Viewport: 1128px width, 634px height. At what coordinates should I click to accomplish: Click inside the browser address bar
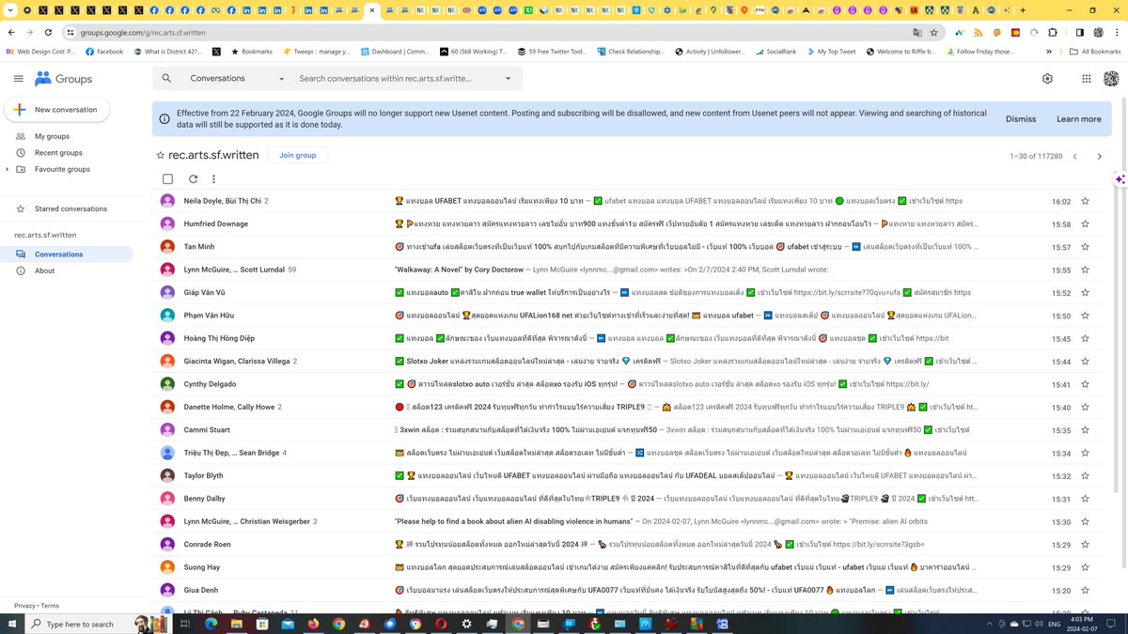pyautogui.click(x=282, y=31)
